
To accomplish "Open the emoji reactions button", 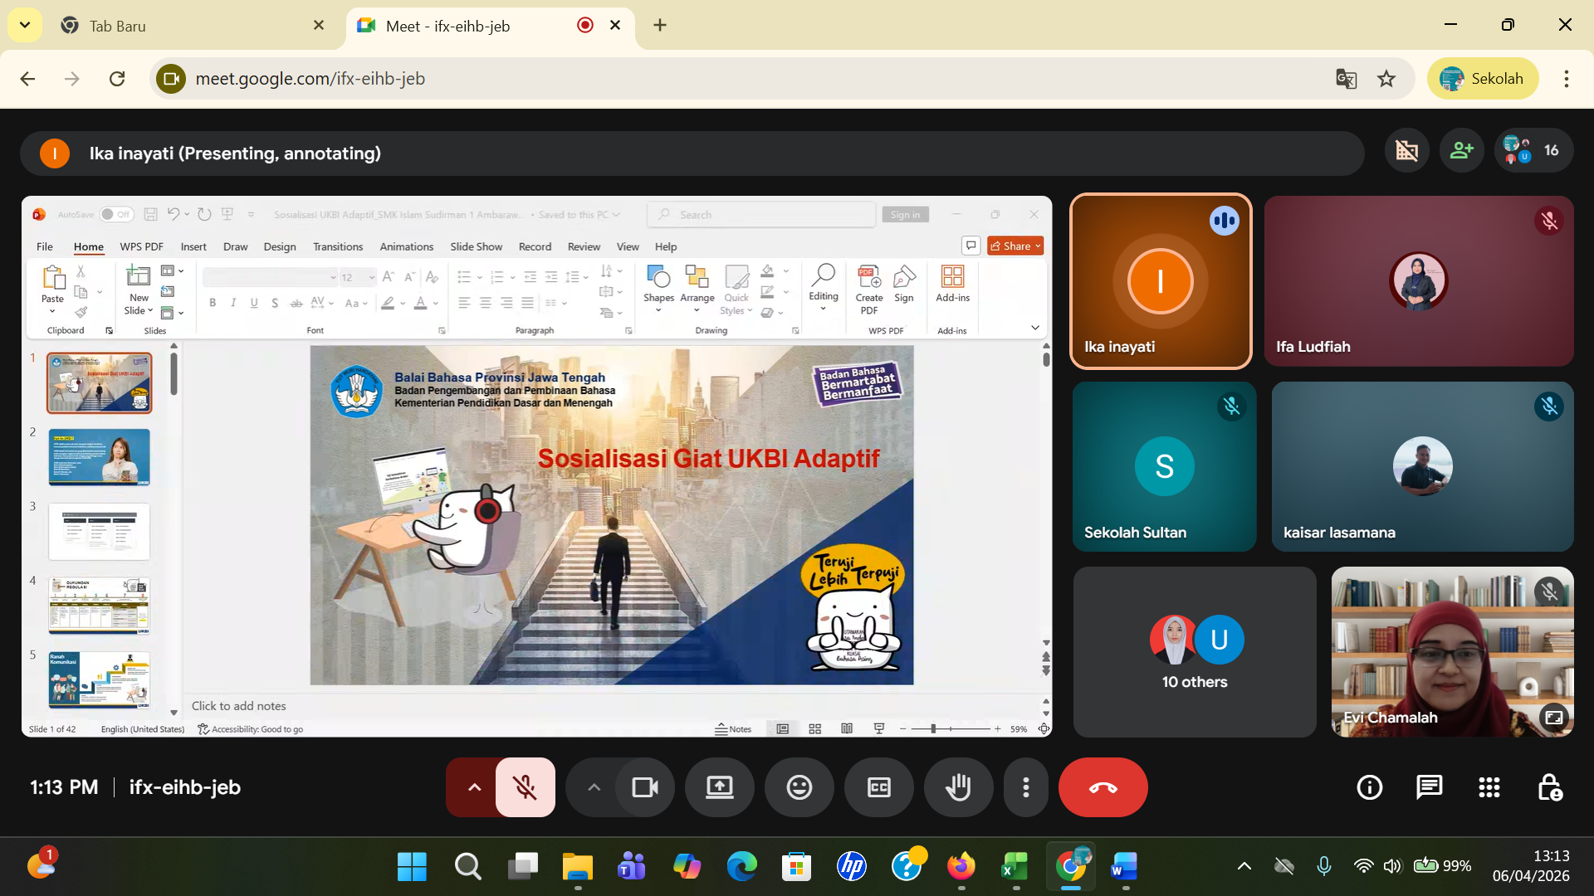I will pos(799,787).
